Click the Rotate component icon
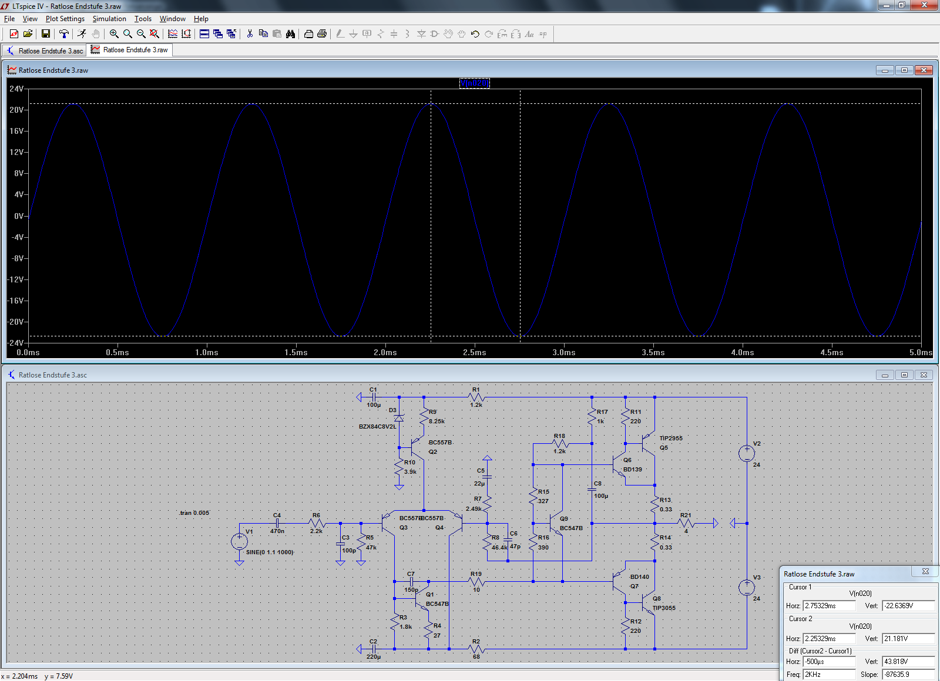This screenshot has height=681, width=940. pos(502,34)
